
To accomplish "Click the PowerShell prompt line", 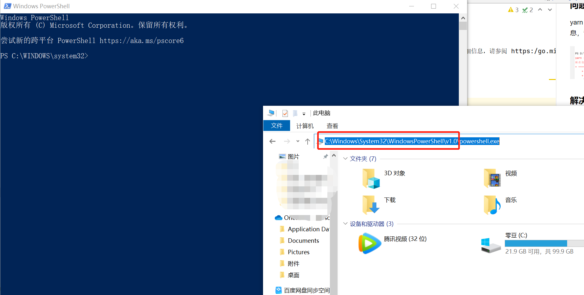I will coord(44,56).
